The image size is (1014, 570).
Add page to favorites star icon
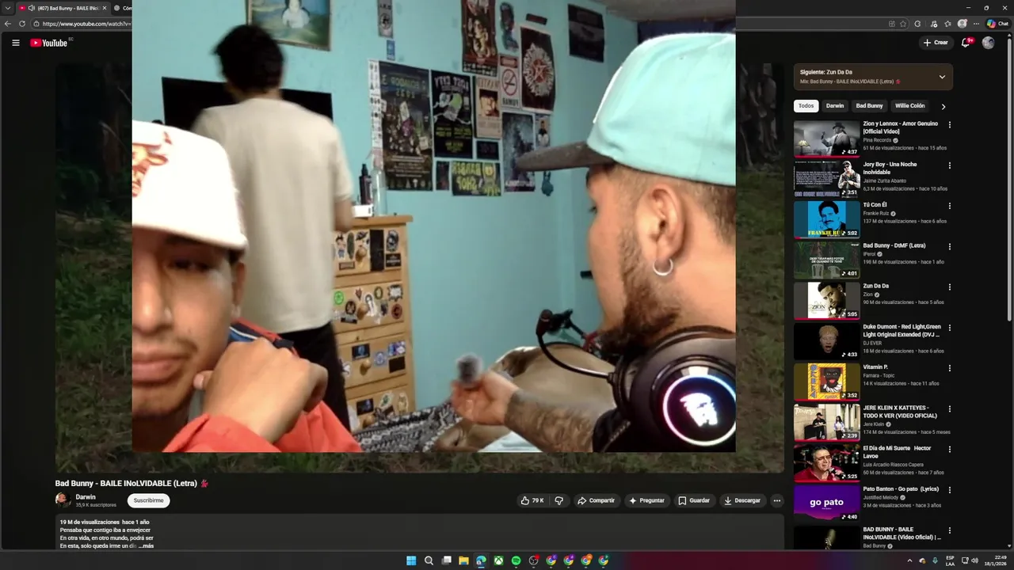click(x=903, y=24)
